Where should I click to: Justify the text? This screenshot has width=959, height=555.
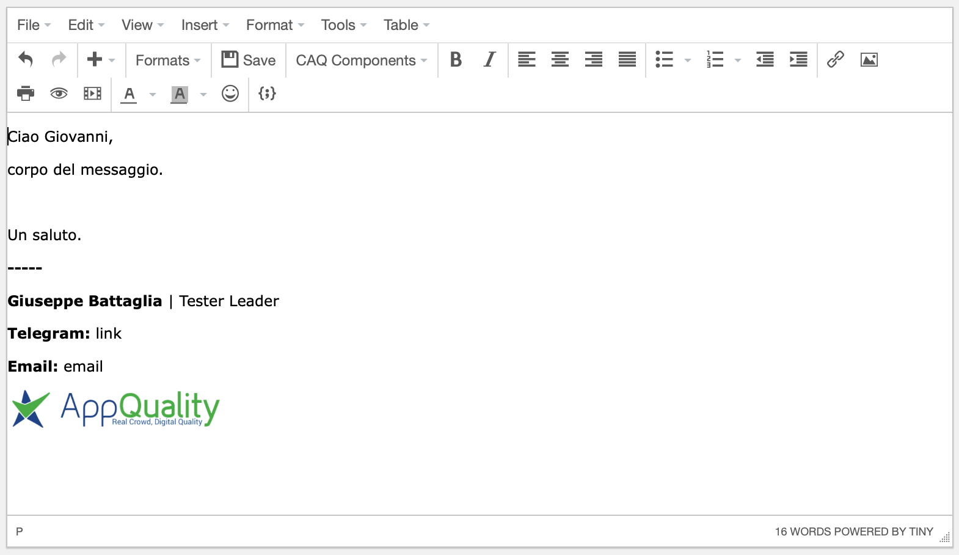point(627,59)
